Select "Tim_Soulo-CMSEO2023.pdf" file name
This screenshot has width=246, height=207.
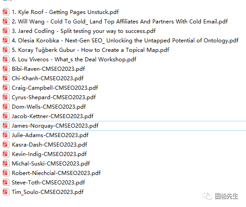(x=48, y=192)
